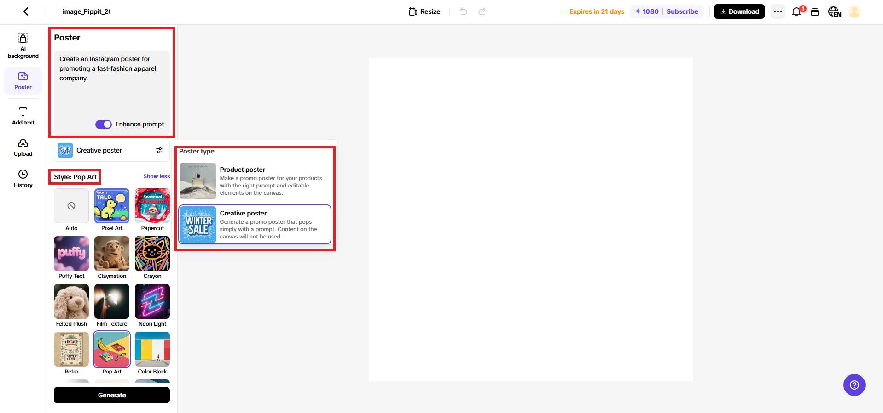Toggle the Enhance prompt switch
The image size is (883, 413).
coord(104,124)
